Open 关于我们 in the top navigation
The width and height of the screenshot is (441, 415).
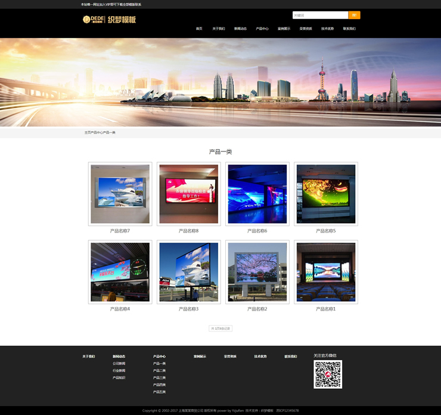click(219, 29)
